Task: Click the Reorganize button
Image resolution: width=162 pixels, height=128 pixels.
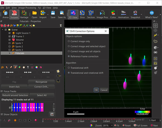Action: [x=41, y=82]
